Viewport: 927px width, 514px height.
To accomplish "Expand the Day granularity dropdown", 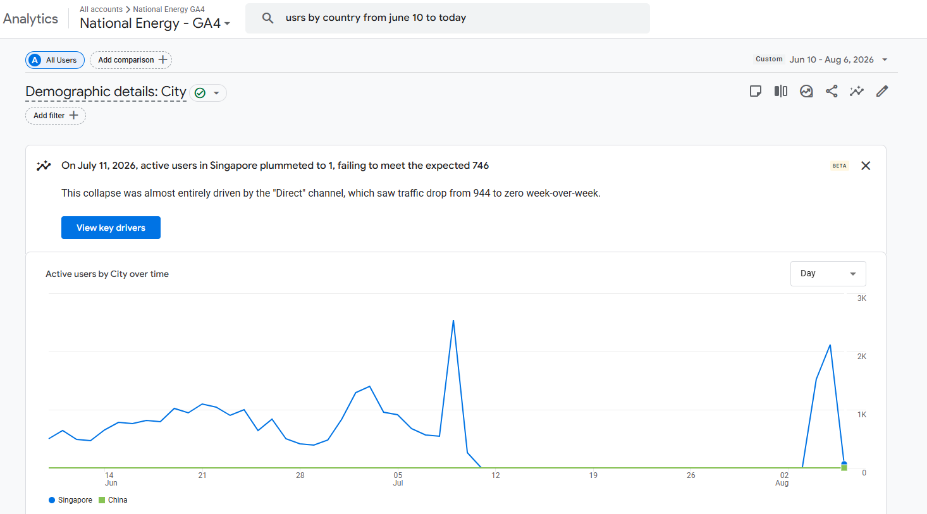I will pyautogui.click(x=828, y=274).
